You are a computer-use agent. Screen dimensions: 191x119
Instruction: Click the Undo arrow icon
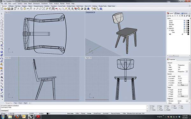28,9
